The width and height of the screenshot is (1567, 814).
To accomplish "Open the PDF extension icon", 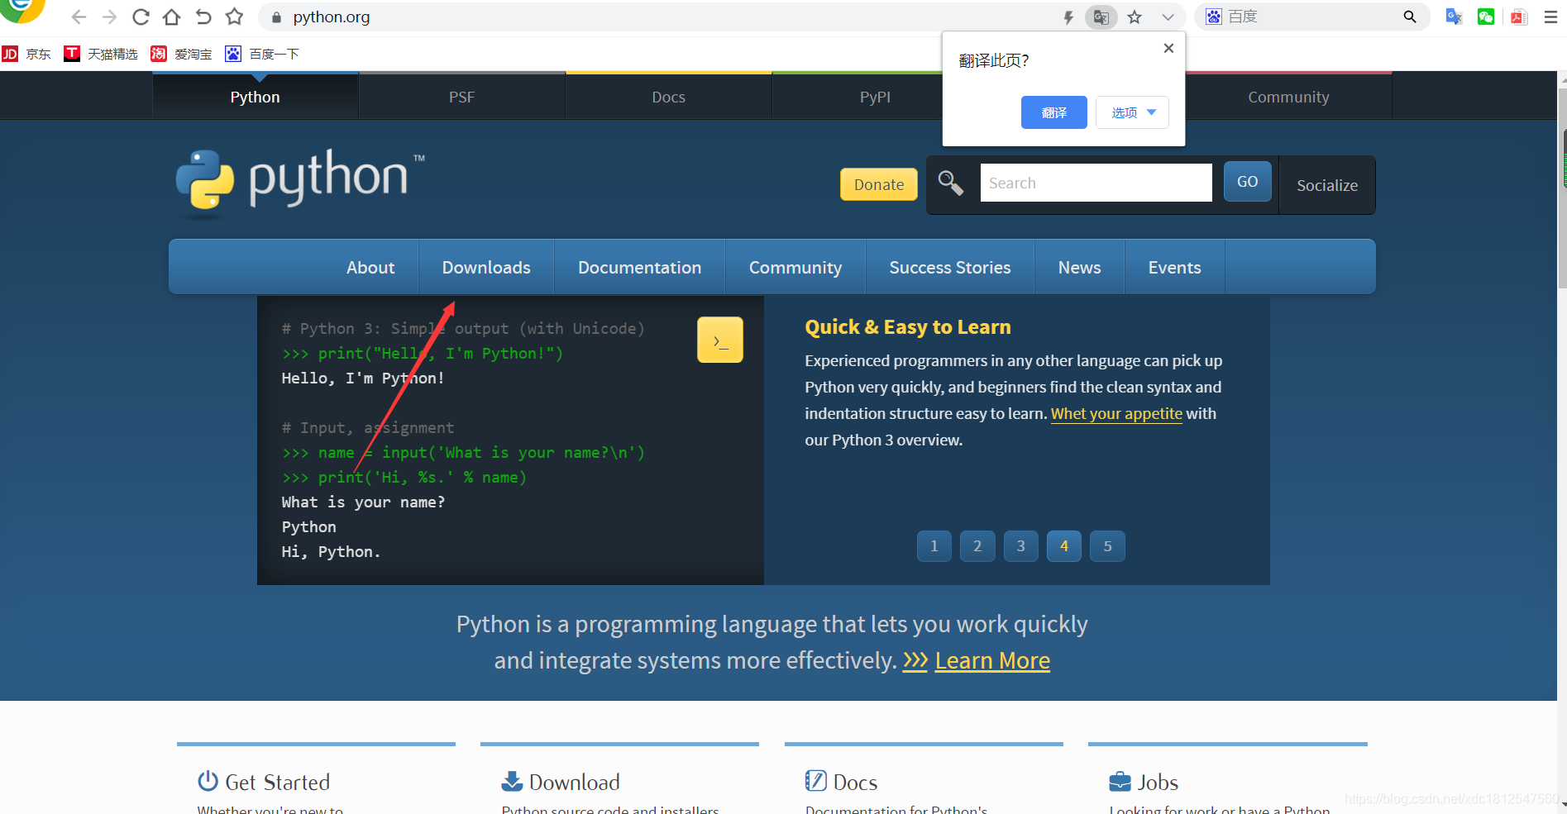I will (x=1519, y=17).
